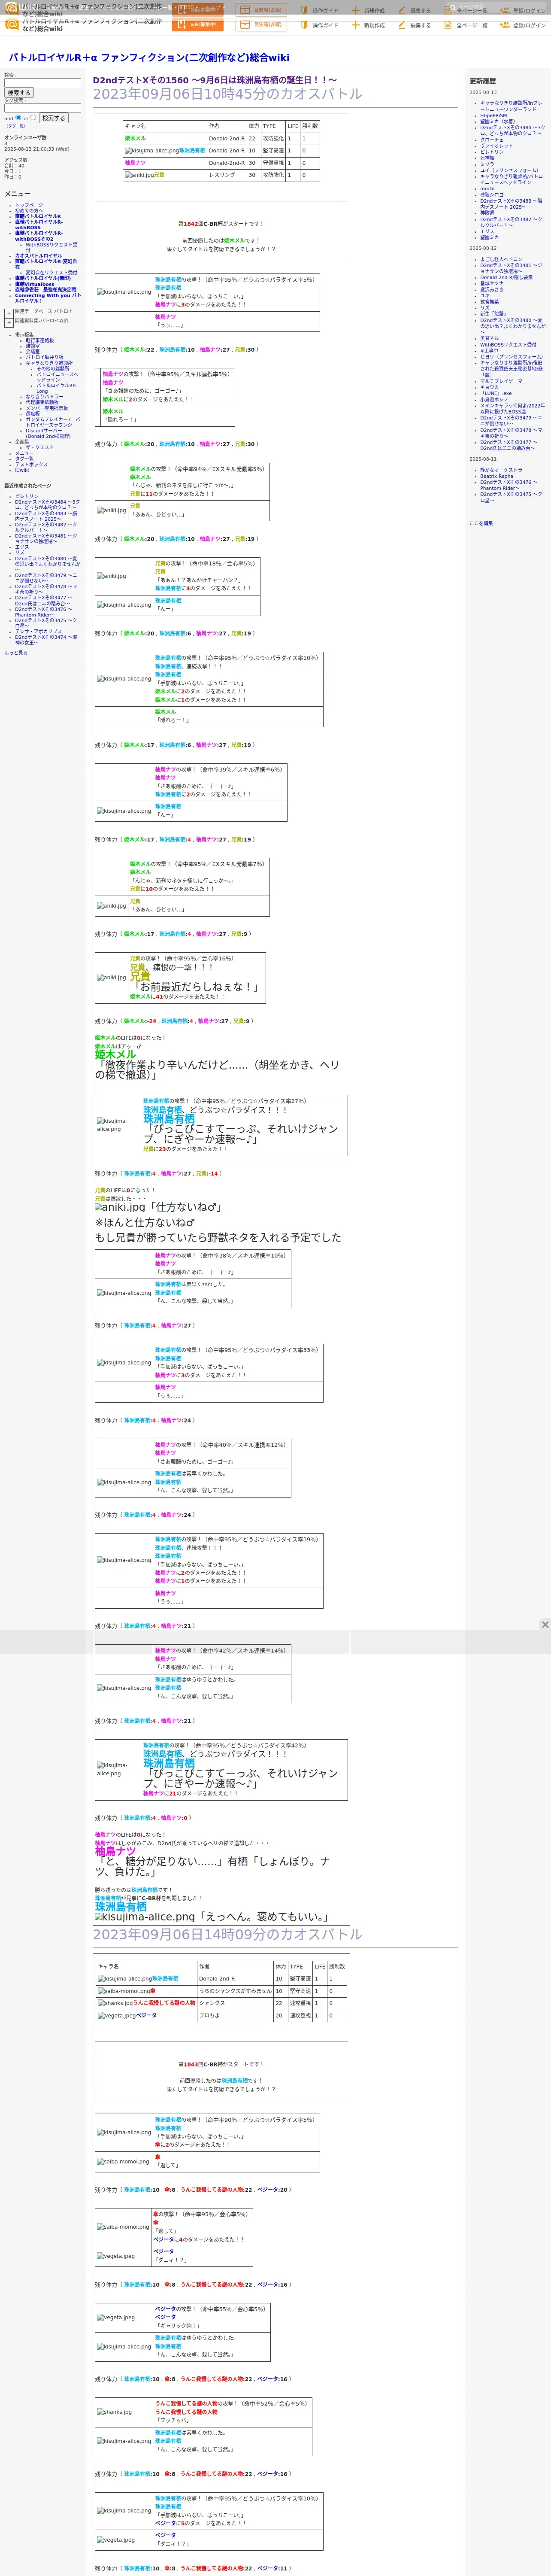The width and height of the screenshot is (551, 2576).
Task: Open 「LUNE」.exe link
Action: click(x=496, y=393)
